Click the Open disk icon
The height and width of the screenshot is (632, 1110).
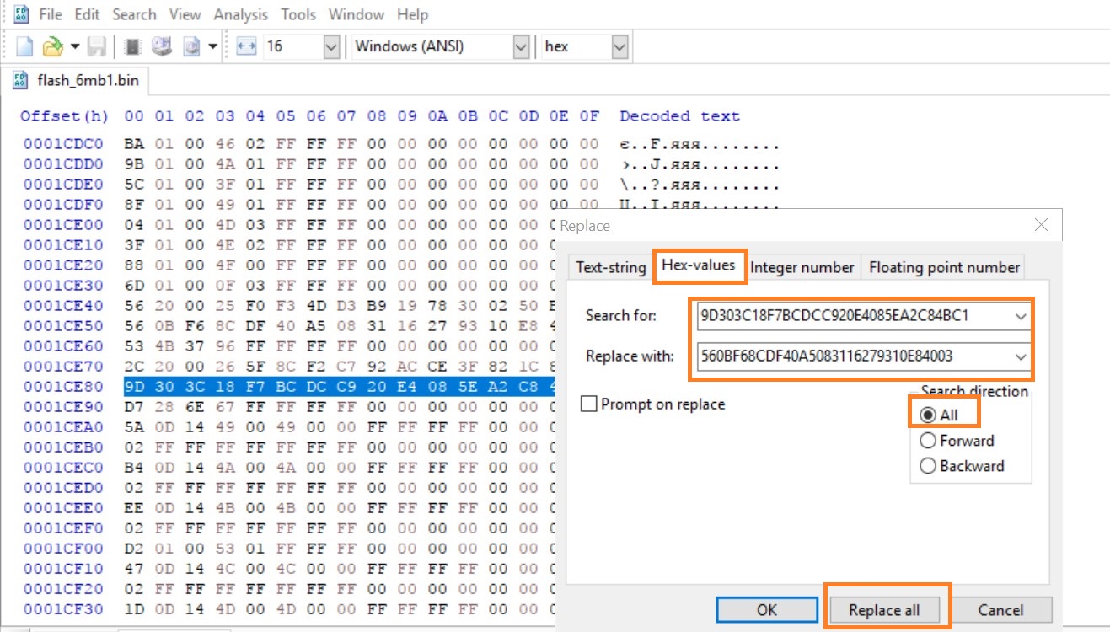pyautogui.click(x=162, y=47)
